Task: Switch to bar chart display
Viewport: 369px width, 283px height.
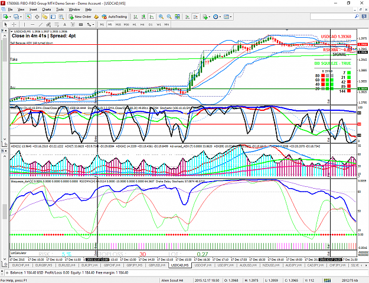Action: [135, 17]
